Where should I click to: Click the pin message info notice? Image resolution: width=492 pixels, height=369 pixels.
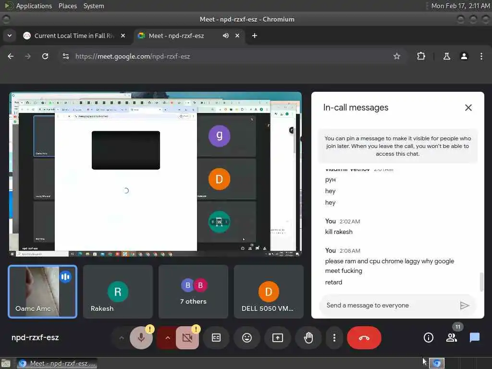397,146
